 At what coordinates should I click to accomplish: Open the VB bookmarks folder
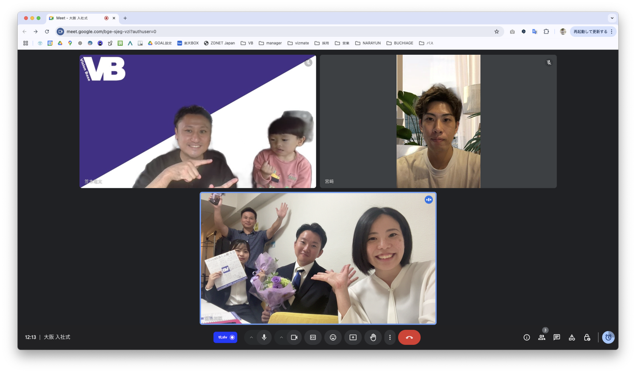tap(247, 43)
